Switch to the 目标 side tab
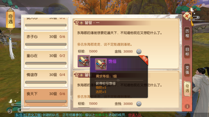This screenshot has width=209, height=117. 187,52
